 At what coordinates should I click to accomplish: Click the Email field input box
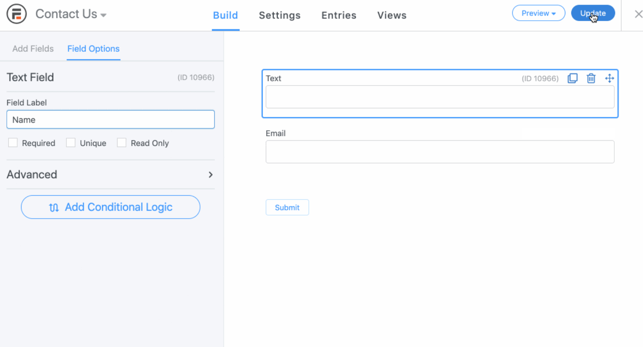(440, 152)
